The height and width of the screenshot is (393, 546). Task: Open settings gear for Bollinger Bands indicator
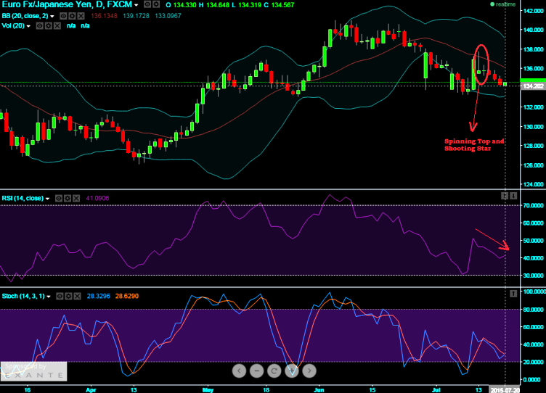click(x=71, y=15)
